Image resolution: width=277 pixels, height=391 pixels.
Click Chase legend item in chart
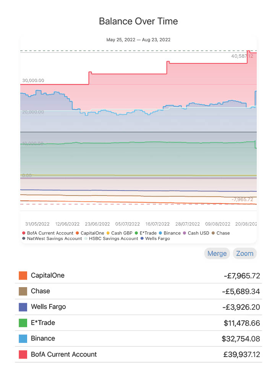(220, 233)
